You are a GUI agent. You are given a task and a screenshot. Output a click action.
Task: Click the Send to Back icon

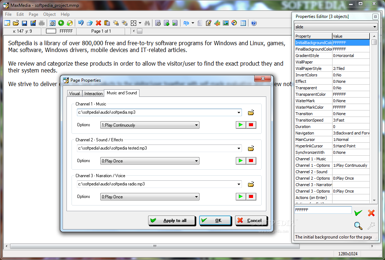[x=124, y=23]
